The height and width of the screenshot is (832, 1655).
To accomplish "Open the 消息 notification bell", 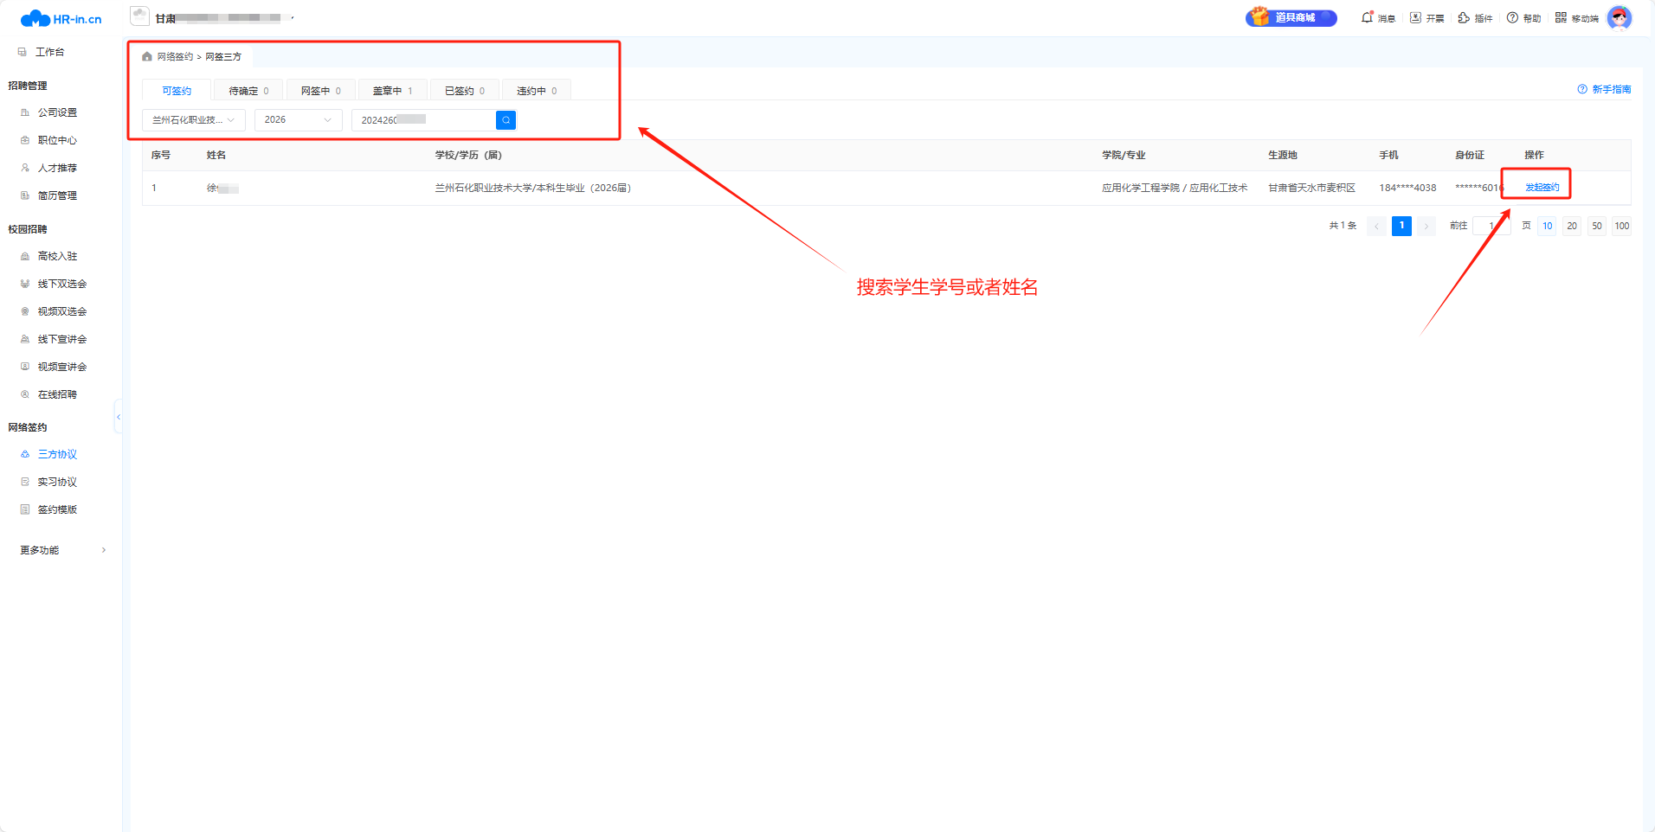I will point(1368,17).
